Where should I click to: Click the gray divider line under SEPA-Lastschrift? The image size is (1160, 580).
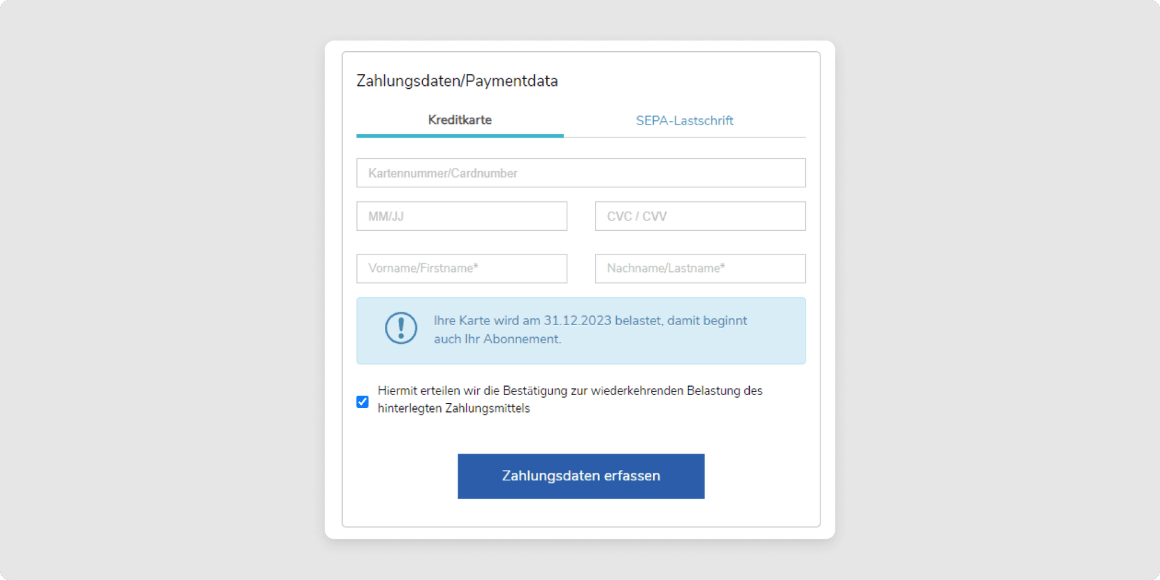pos(685,137)
